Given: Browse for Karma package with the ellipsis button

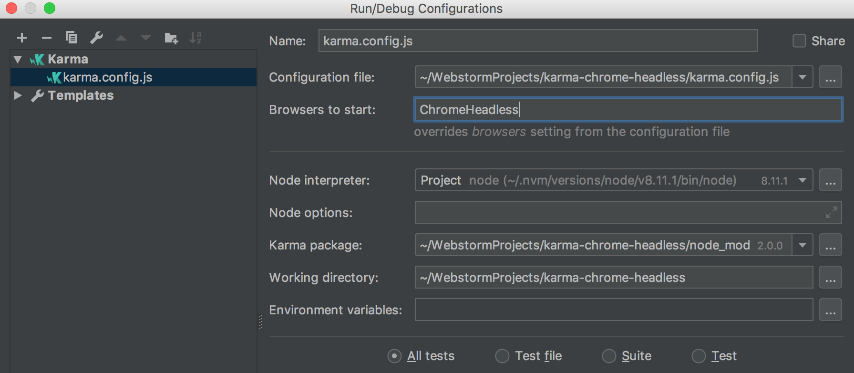Looking at the screenshot, I should click(x=831, y=245).
